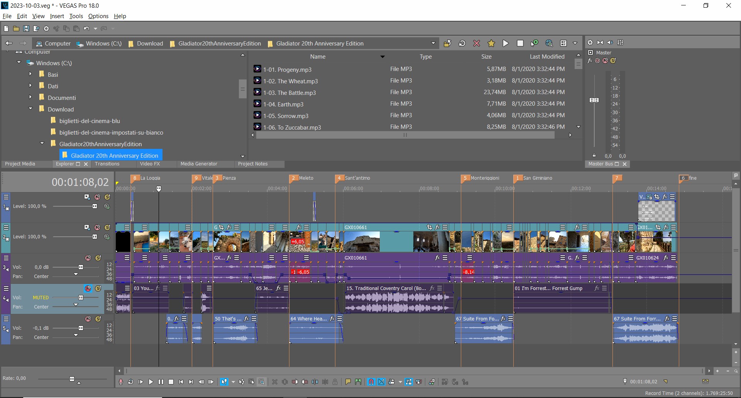Collapse the Gladiator20thAnniversaryEdition tree node
741x398 pixels.
click(x=42, y=143)
